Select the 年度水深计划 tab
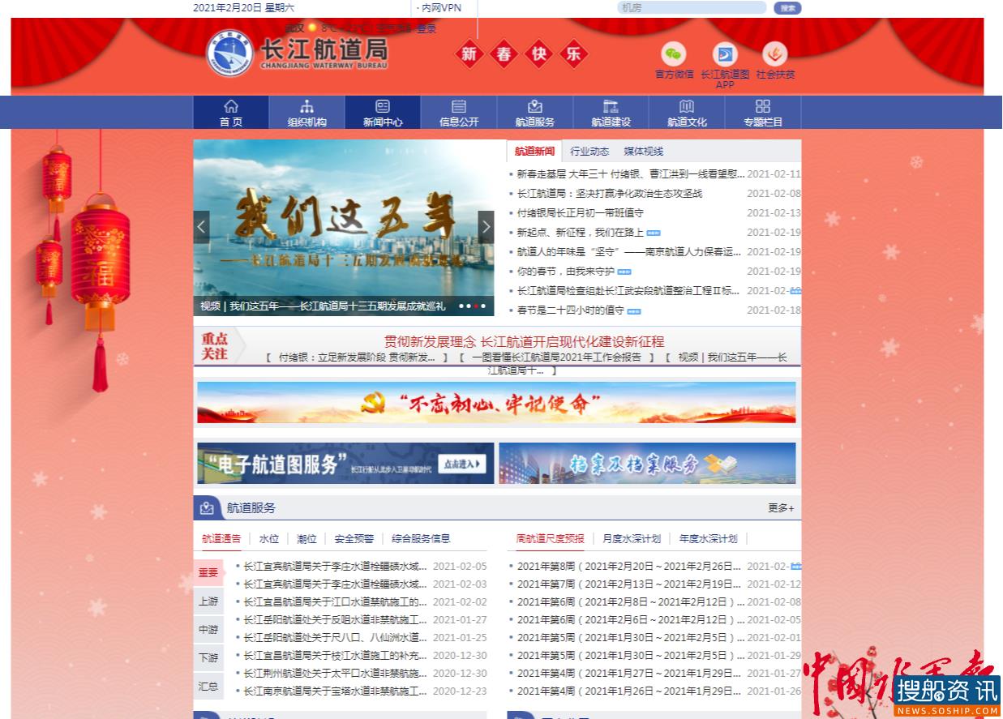Screen dimensions: 1003x719 click(708, 538)
